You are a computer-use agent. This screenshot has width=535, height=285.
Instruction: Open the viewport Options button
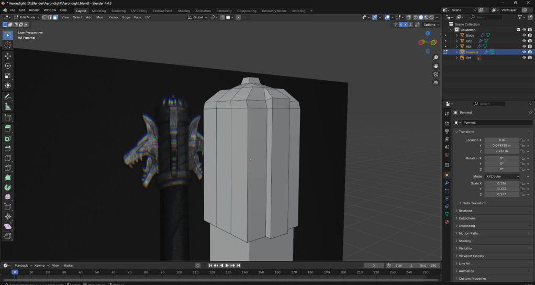[x=430, y=25]
